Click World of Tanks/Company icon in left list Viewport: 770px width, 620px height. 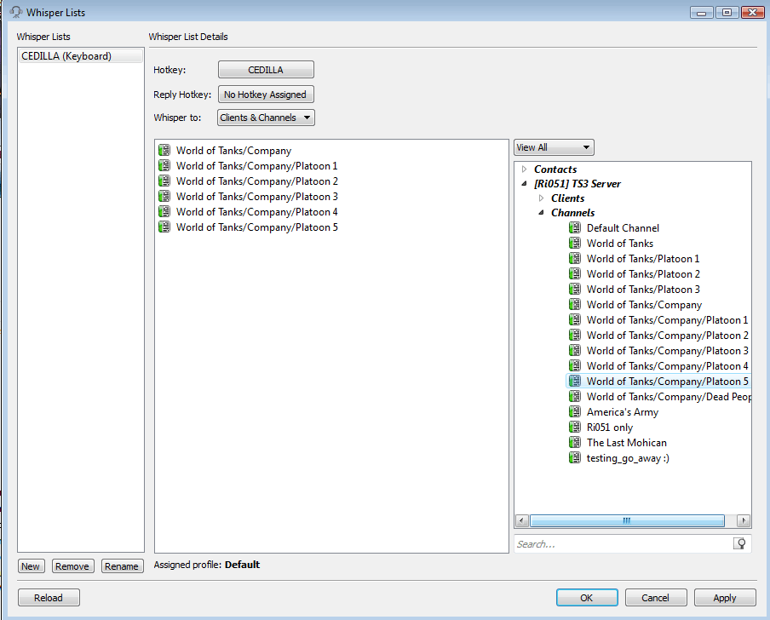164,151
